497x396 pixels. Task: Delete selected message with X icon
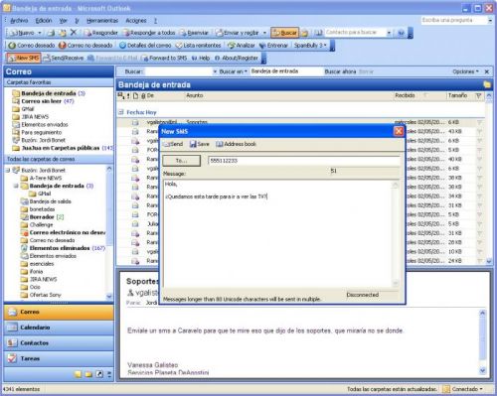click(74, 33)
